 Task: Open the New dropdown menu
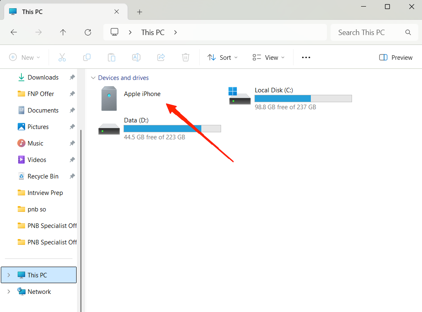tap(24, 57)
